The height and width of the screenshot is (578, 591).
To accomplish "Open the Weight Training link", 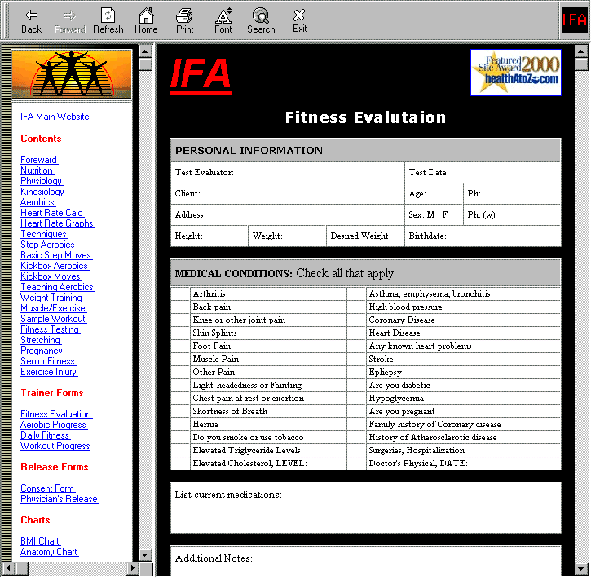I will [x=51, y=297].
